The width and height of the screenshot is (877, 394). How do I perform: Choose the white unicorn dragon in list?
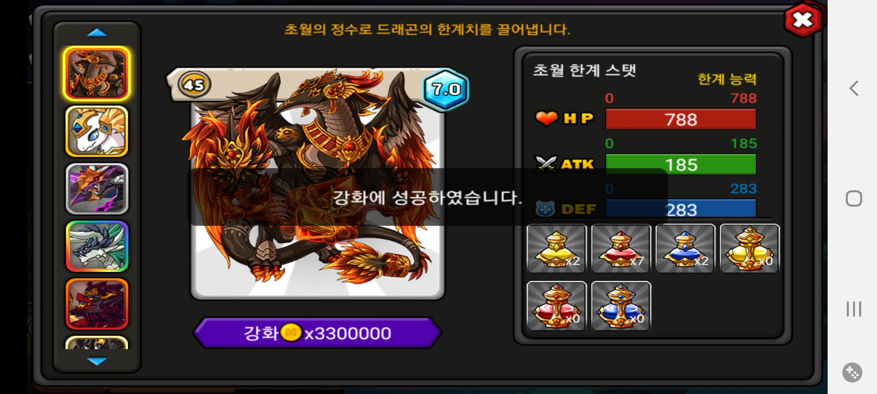(97, 131)
